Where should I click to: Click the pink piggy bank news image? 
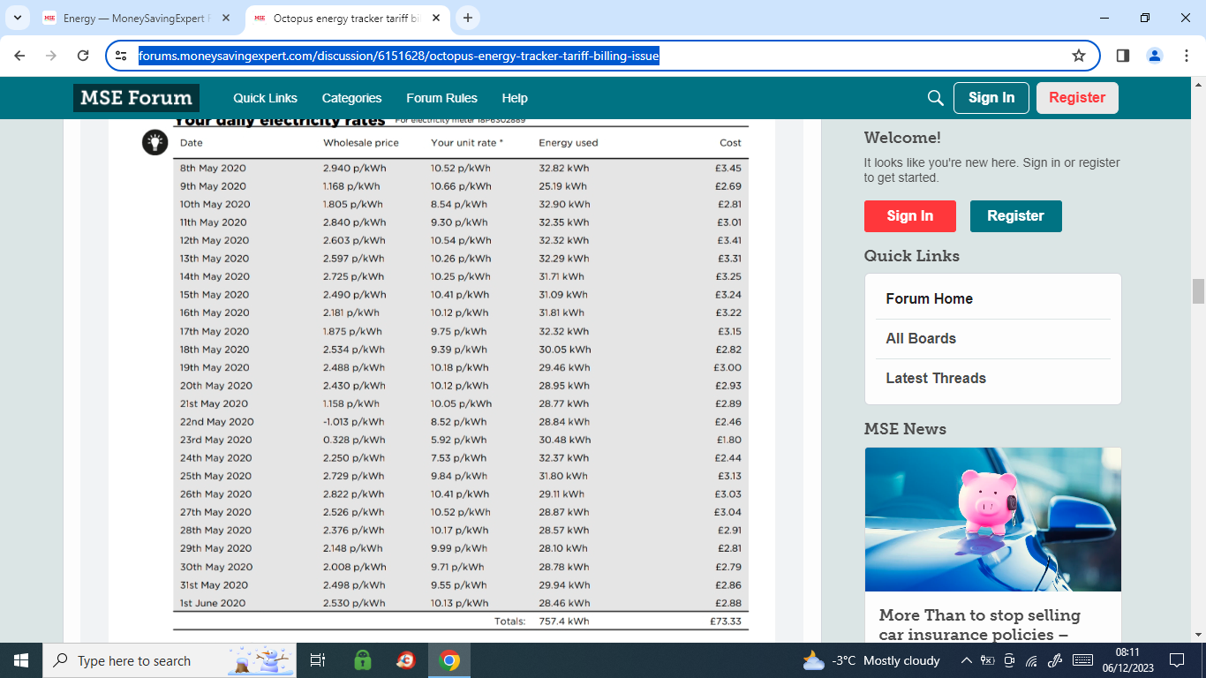point(993,519)
